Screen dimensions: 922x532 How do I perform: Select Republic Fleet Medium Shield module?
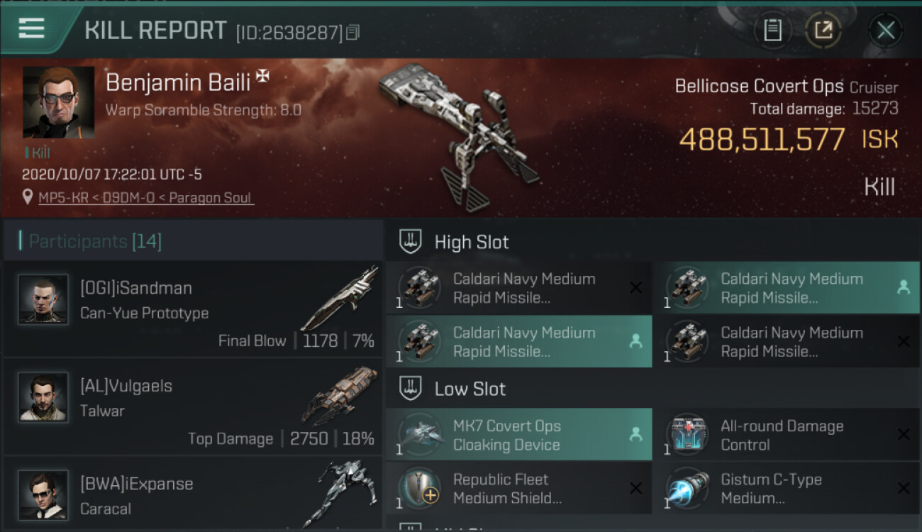[518, 488]
